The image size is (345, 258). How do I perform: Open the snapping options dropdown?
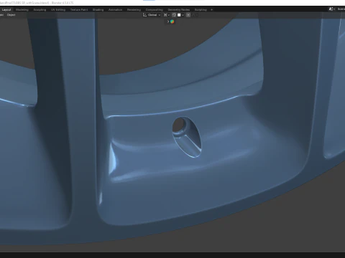coord(180,15)
